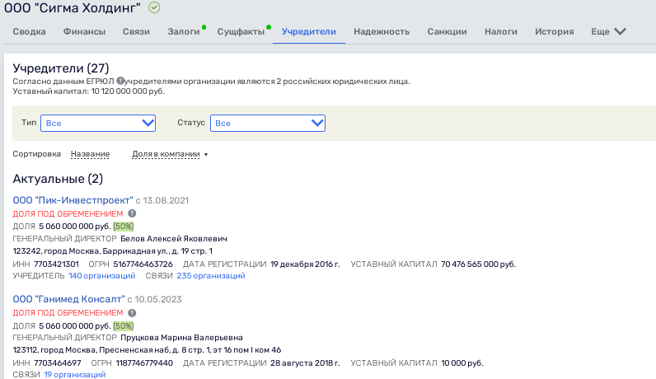Click help icon beside Пик-Инвестпроект encumbrance notice
Image resolution: width=656 pixels, height=379 pixels.
point(132,213)
